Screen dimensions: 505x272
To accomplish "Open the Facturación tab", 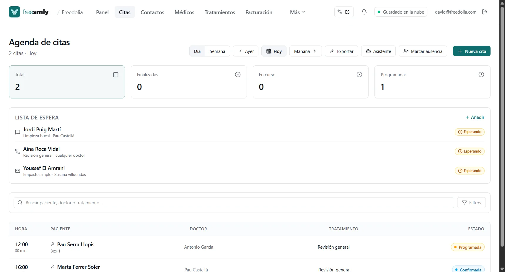I will [x=259, y=12].
